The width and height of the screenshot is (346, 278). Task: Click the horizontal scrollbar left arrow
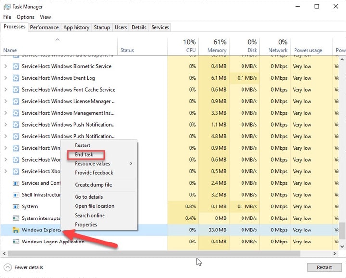pos(4,254)
